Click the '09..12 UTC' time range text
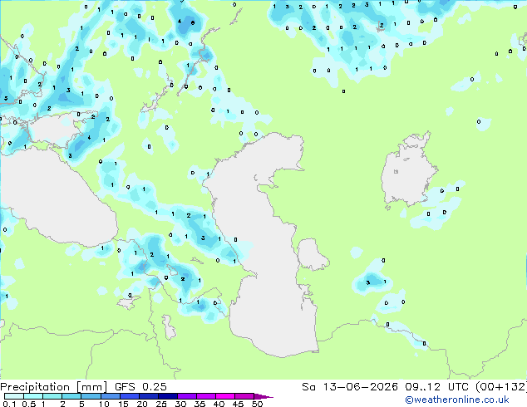The height and width of the screenshot is (407, 527). 436,387
